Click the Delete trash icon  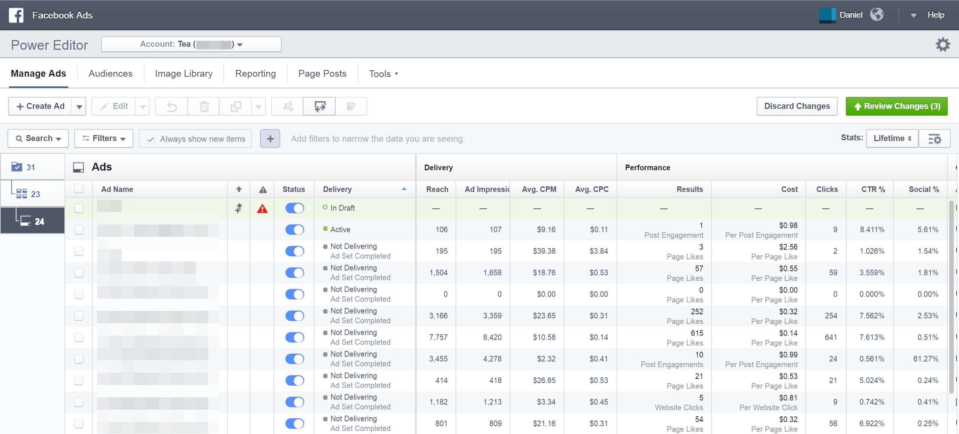point(203,106)
